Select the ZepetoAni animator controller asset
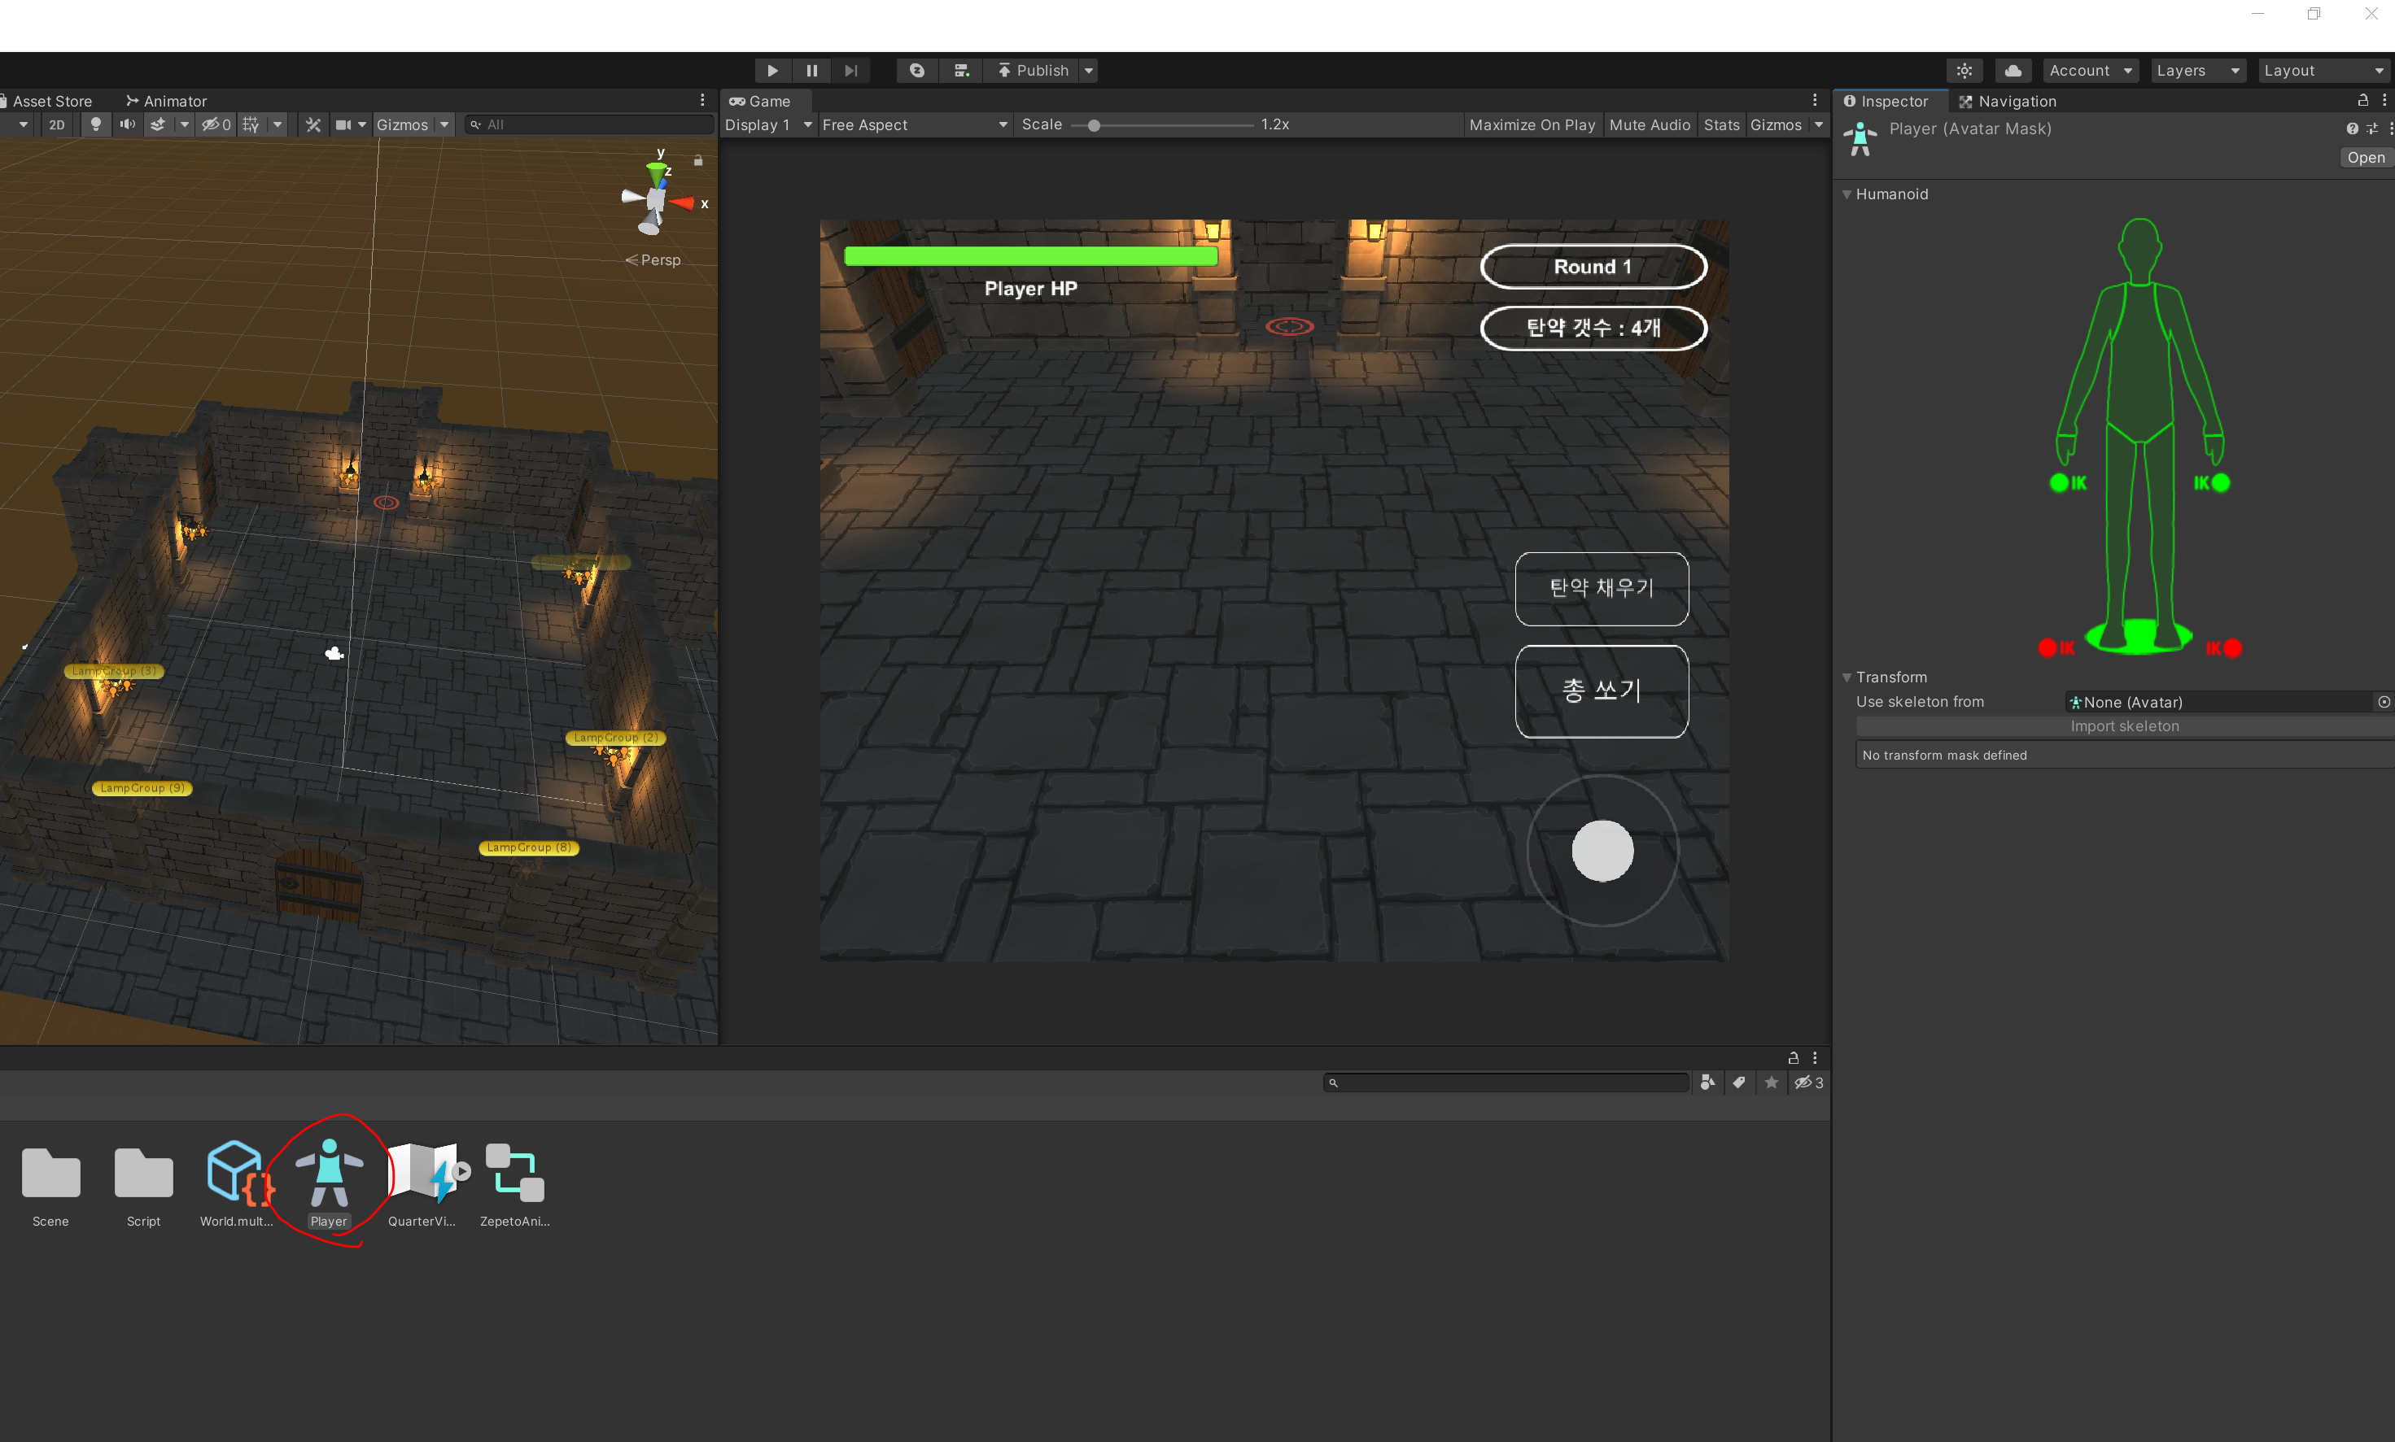The image size is (2395, 1442). (514, 1176)
